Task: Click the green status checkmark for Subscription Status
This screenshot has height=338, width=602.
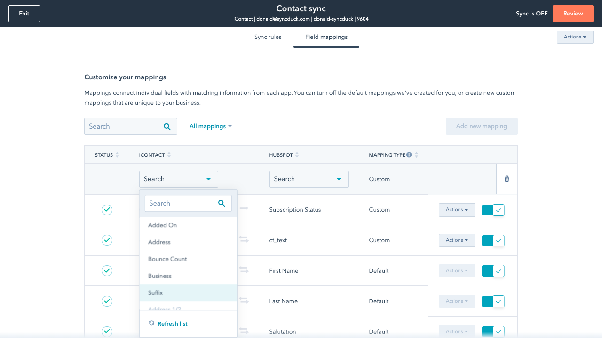Action: (x=107, y=210)
